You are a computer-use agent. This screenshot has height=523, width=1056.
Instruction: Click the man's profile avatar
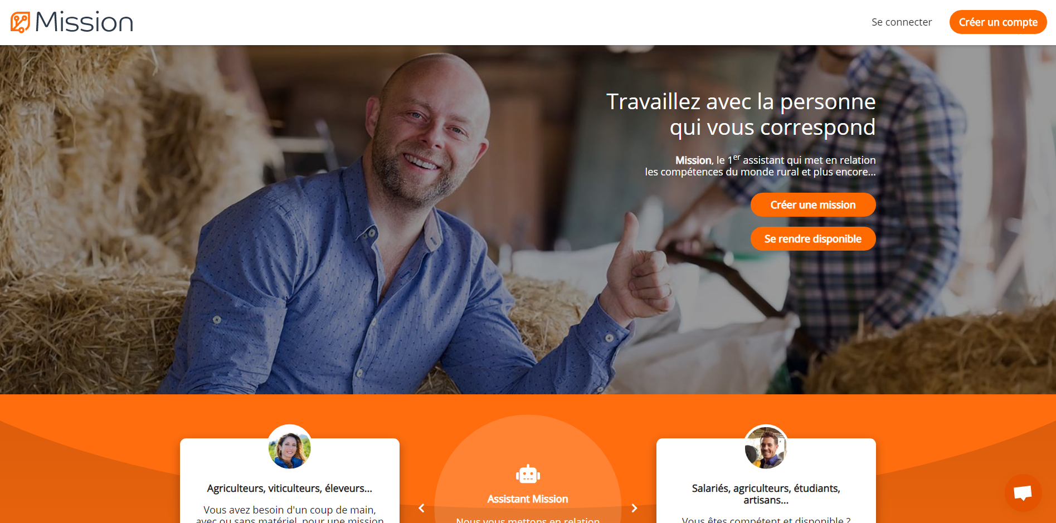766,447
